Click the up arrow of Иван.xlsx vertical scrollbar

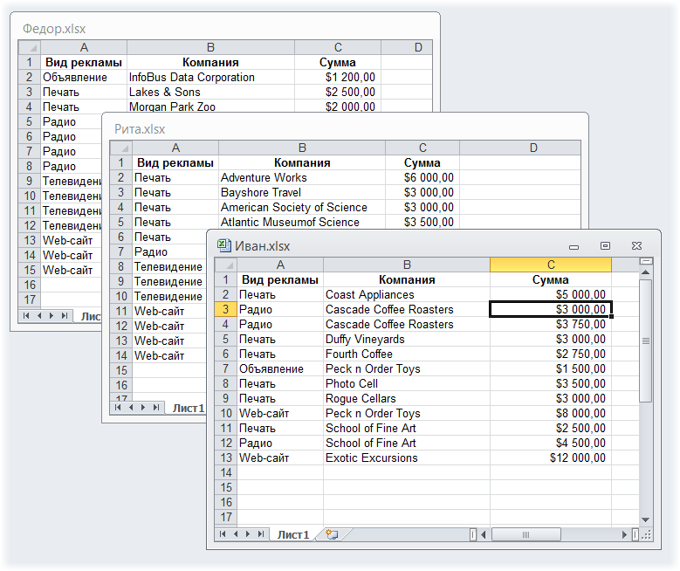pyautogui.click(x=645, y=272)
